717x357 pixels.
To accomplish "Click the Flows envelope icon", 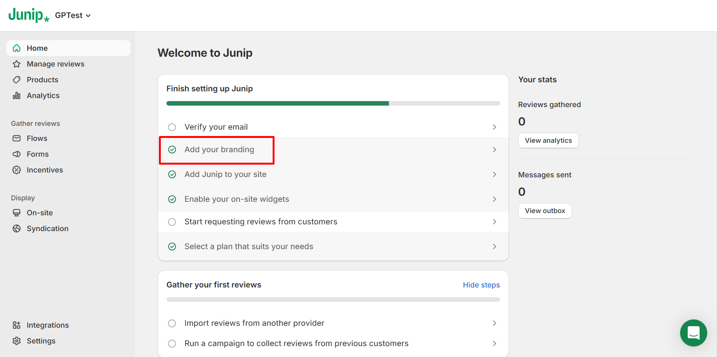I will pos(17,138).
